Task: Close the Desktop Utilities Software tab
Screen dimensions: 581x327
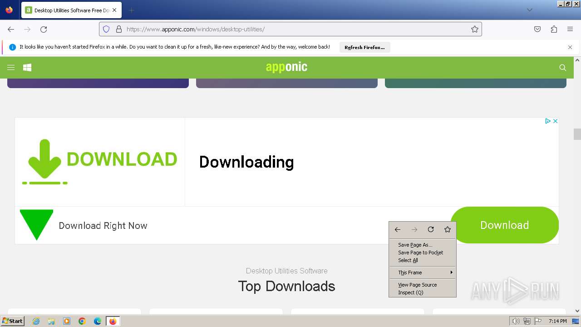Action: click(x=114, y=10)
